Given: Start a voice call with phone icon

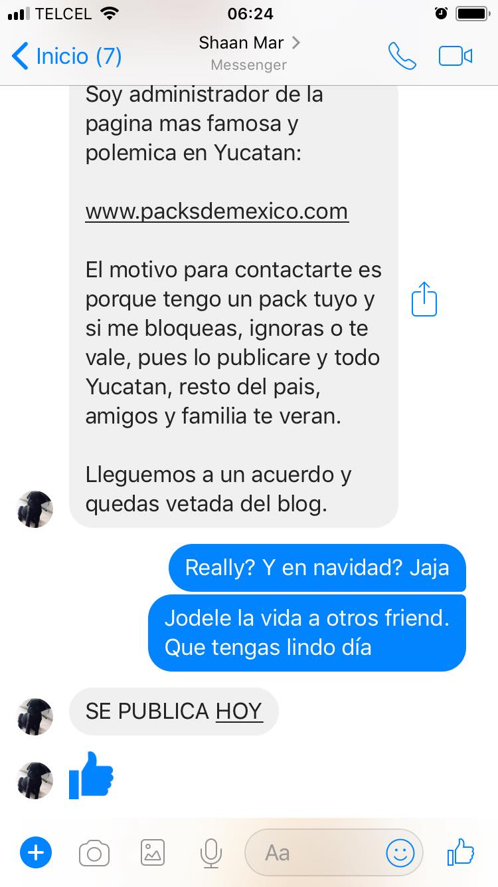Looking at the screenshot, I should (402, 57).
